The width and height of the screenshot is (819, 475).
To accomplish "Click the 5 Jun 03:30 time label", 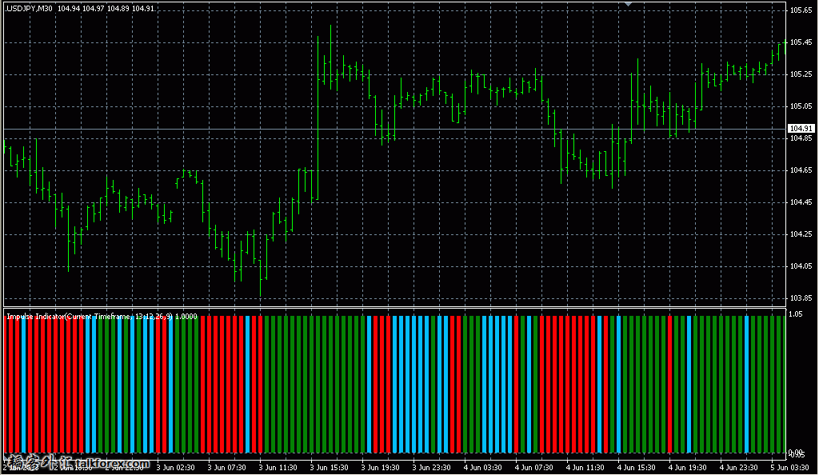I will click(789, 468).
